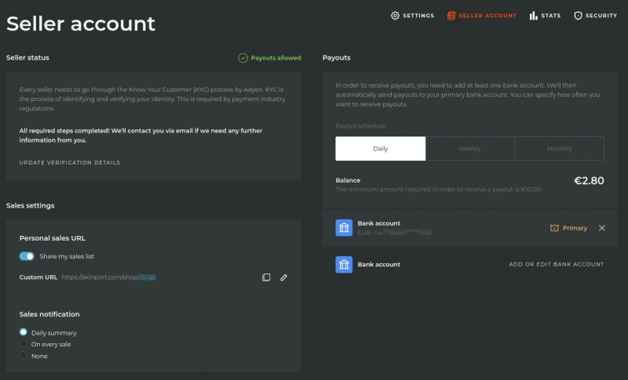Click the primary bank account building icon
Image resolution: width=628 pixels, height=380 pixels.
point(344,228)
